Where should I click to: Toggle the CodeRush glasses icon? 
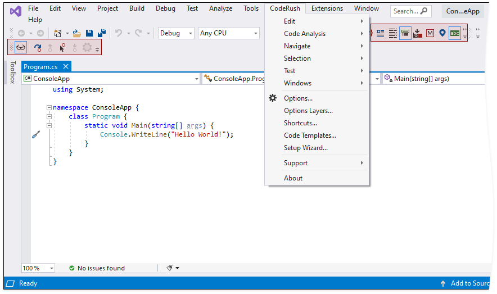click(21, 48)
